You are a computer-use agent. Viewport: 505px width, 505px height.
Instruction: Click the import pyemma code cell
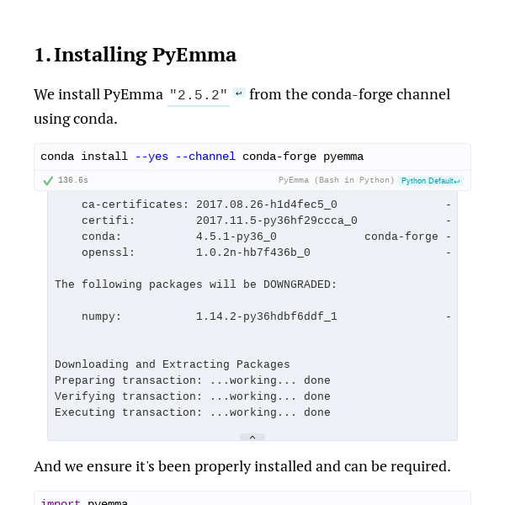(x=252, y=500)
